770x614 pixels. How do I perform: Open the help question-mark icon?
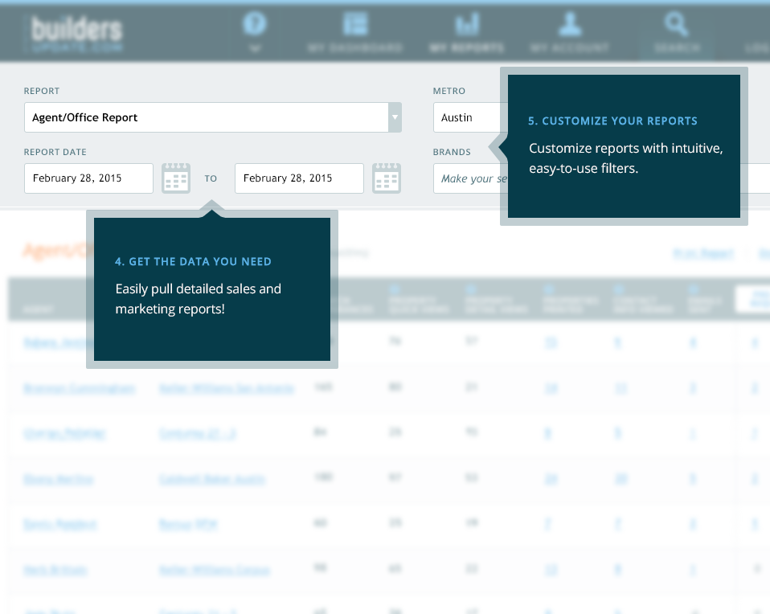tap(256, 23)
